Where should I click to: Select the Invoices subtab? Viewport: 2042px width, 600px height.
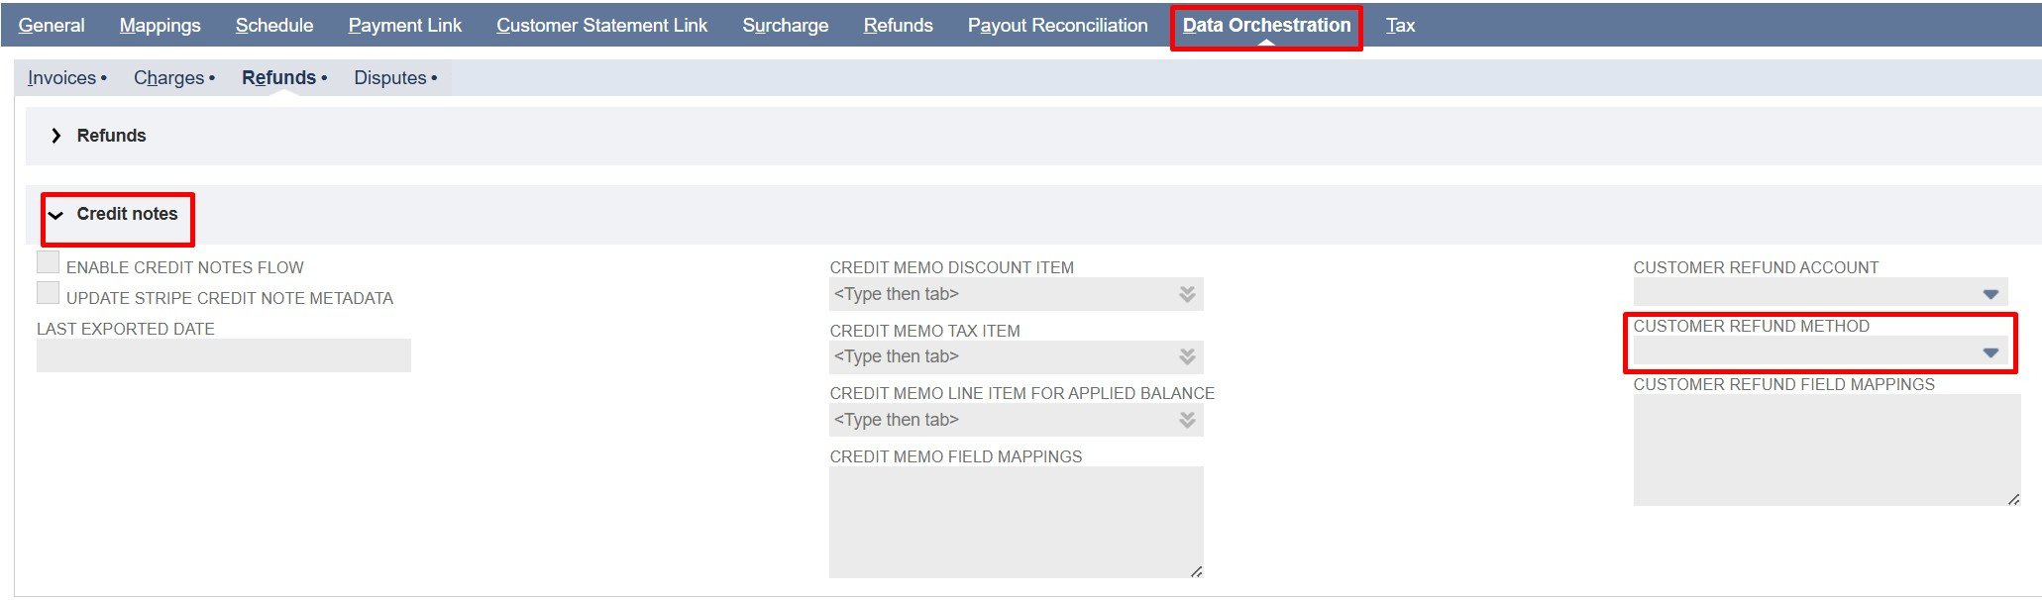pyautogui.click(x=61, y=77)
